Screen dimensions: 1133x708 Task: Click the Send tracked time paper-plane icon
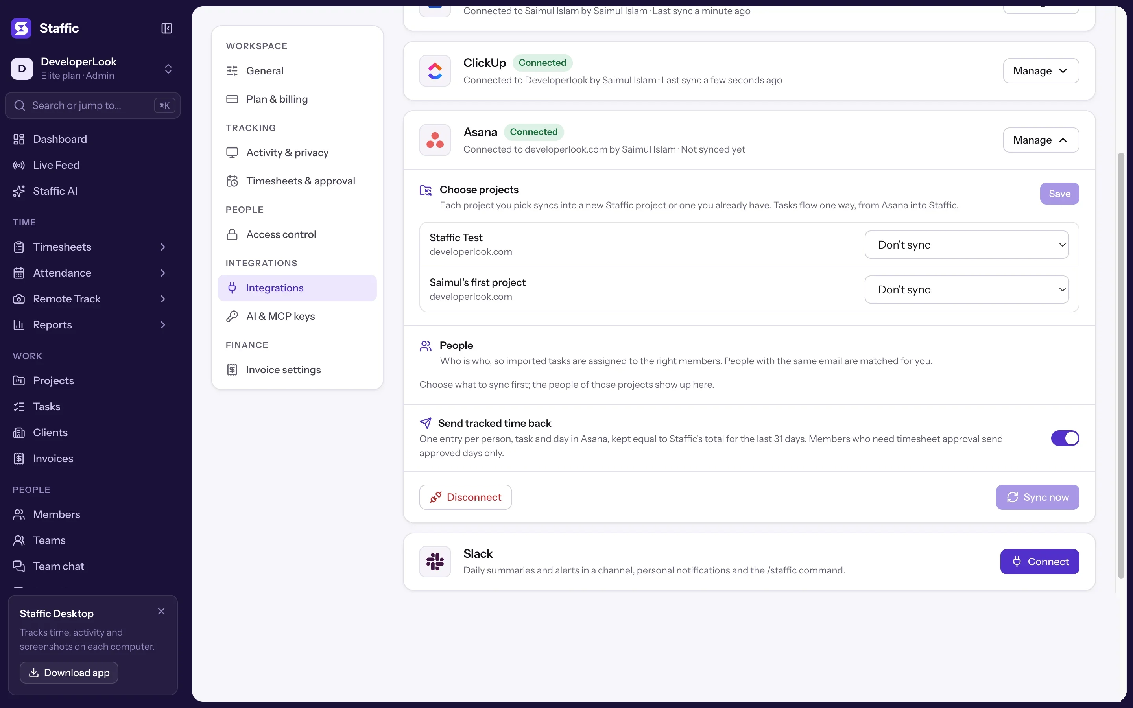426,423
